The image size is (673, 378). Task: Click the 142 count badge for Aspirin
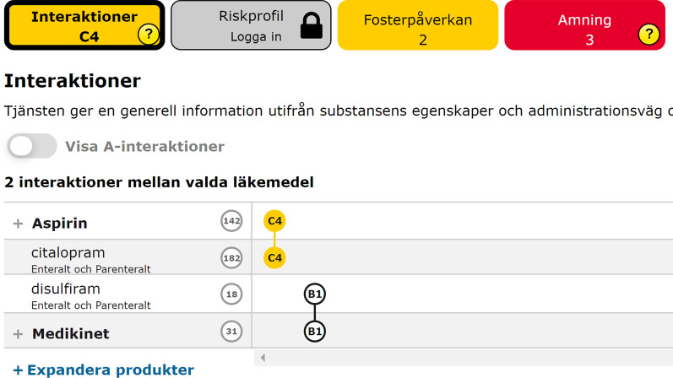231,222
